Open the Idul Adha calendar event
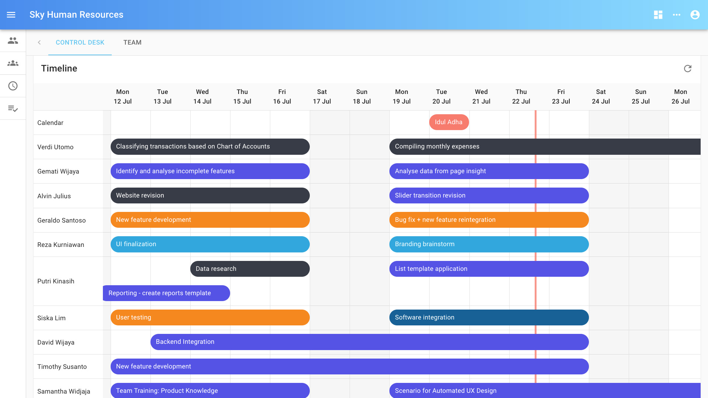Screen dimensions: 708x398 click(x=449, y=122)
